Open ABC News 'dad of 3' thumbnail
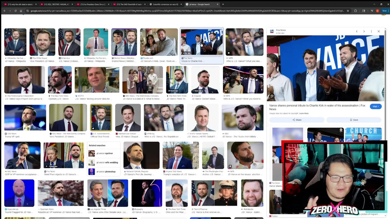The width and height of the screenshot is (390, 219). point(143,80)
